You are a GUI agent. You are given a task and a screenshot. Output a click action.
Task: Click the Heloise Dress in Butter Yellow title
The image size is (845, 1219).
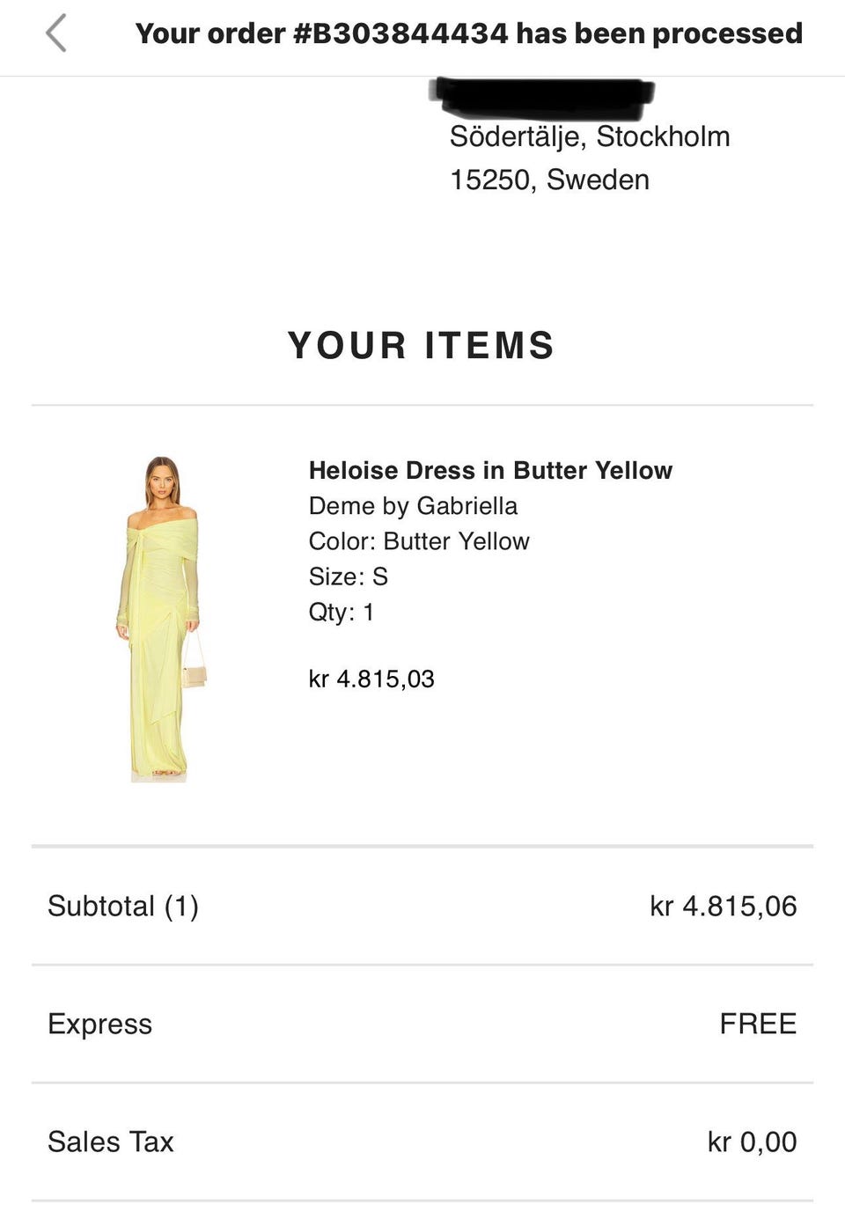pos(490,470)
